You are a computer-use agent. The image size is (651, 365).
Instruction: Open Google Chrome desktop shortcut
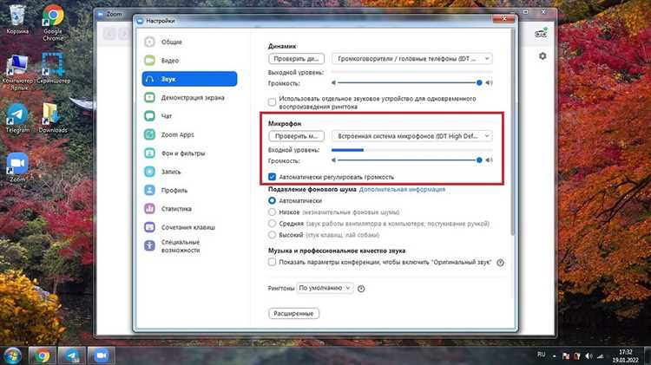pos(53,23)
